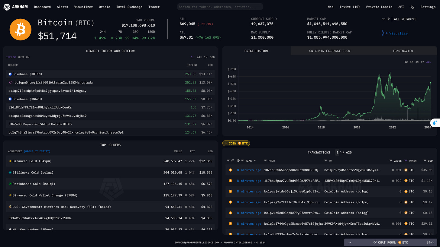440x247 pixels.
Task: Expand the Chat Room panel chevron
Action: 350,242
